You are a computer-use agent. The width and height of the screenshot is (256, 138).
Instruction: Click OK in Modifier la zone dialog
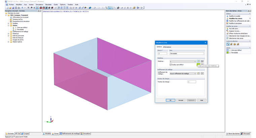coord(170,100)
